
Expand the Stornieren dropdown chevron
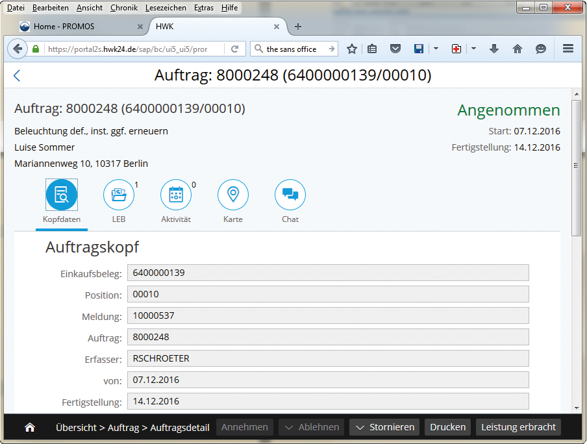coord(360,427)
